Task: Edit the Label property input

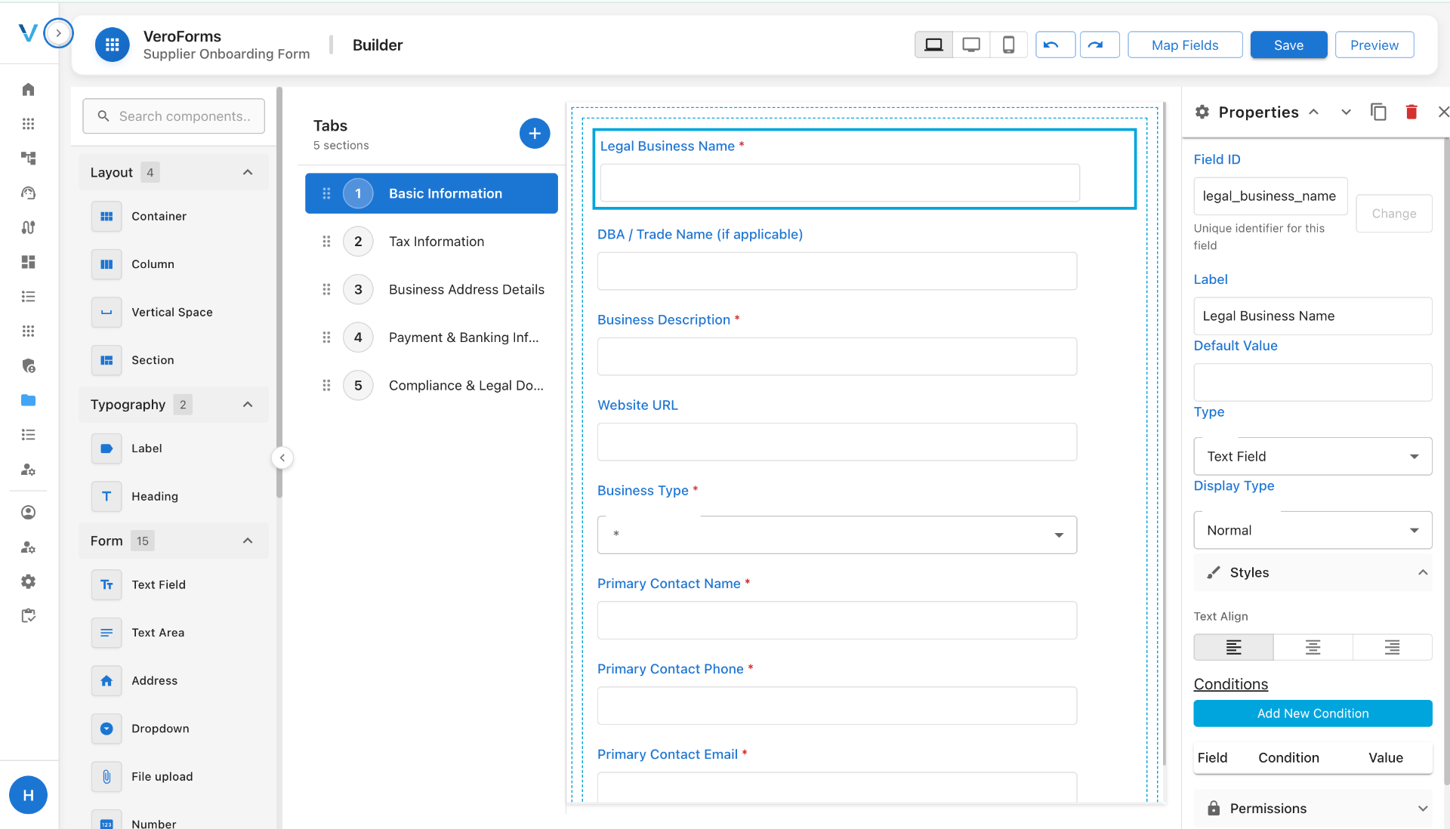Action: click(x=1313, y=316)
